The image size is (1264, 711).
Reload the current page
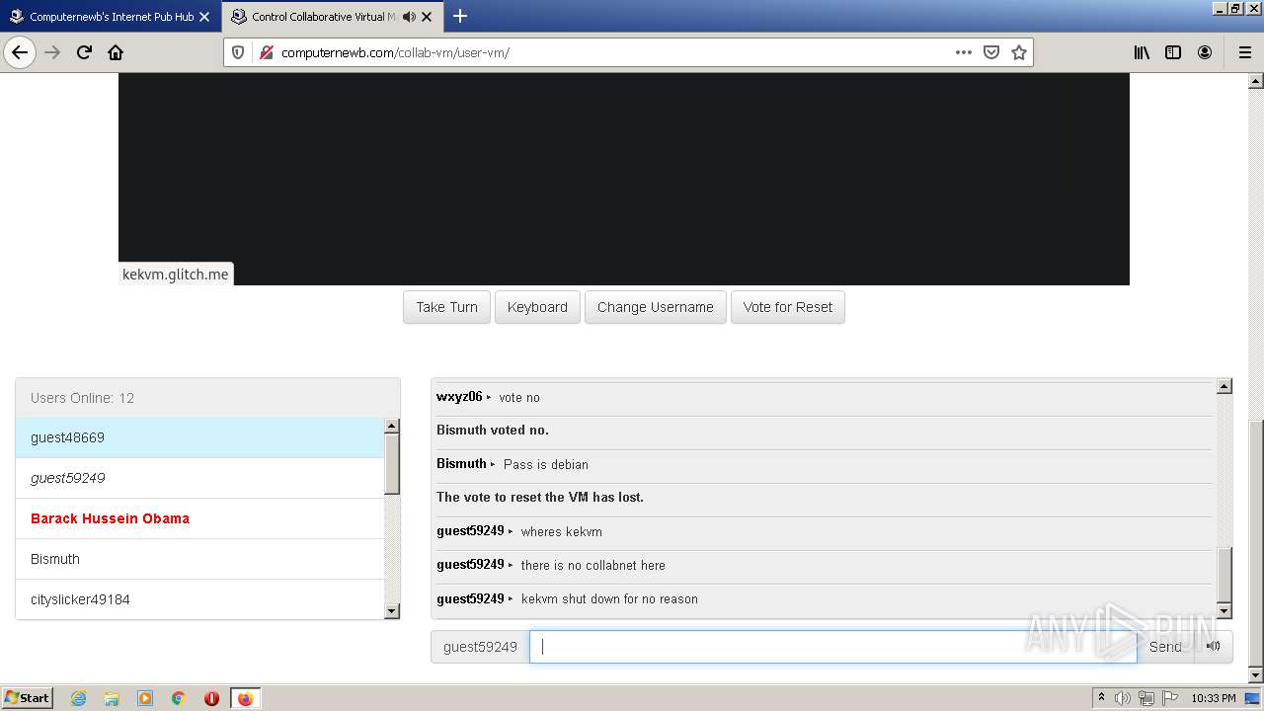pyautogui.click(x=84, y=52)
